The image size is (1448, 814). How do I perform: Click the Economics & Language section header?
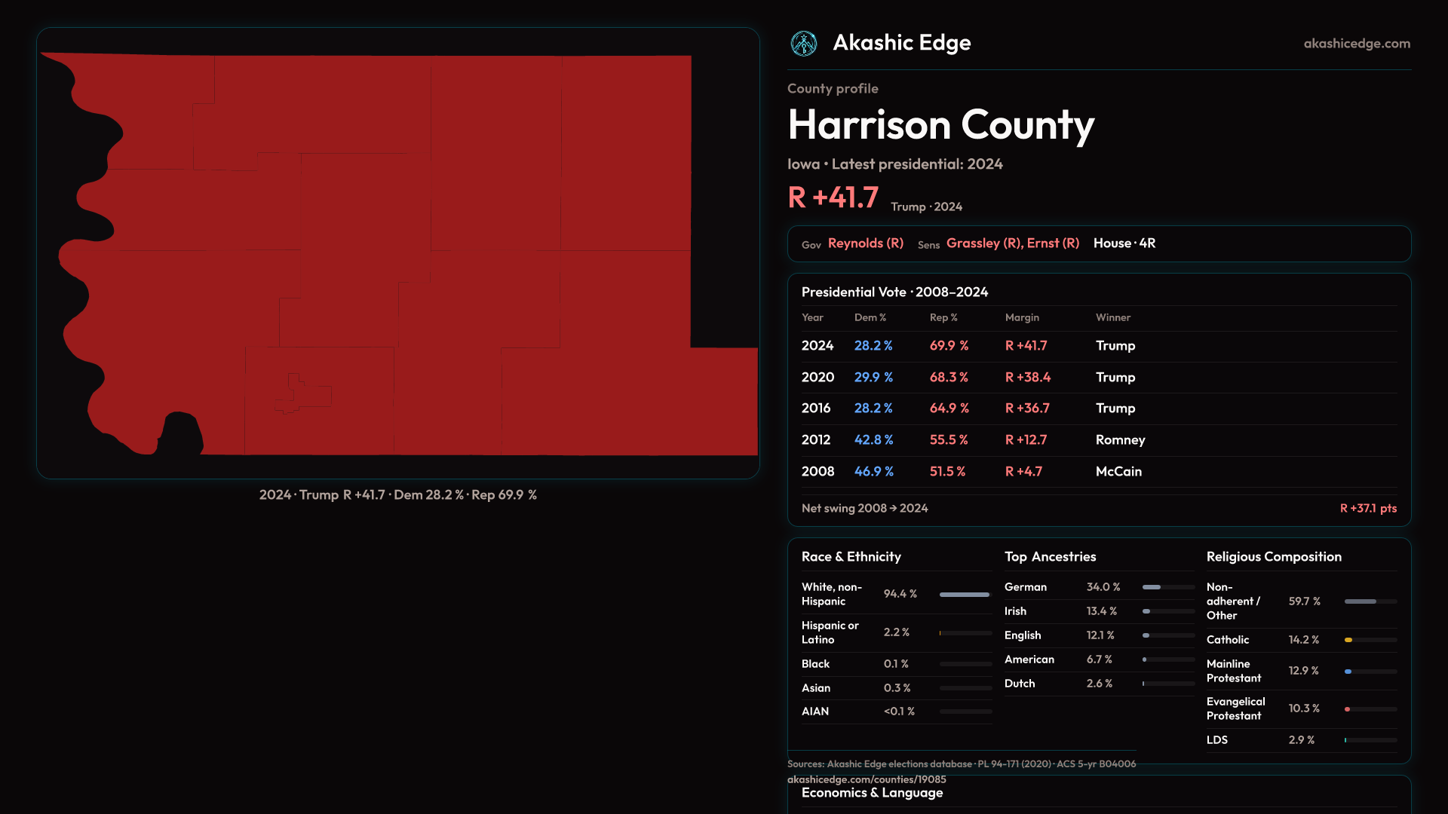pyautogui.click(x=872, y=793)
